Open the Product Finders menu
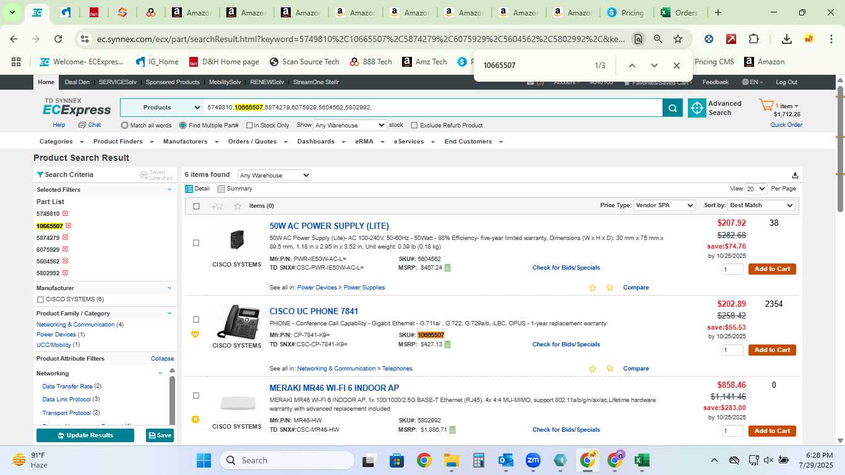The width and height of the screenshot is (845, 475). coord(122,142)
